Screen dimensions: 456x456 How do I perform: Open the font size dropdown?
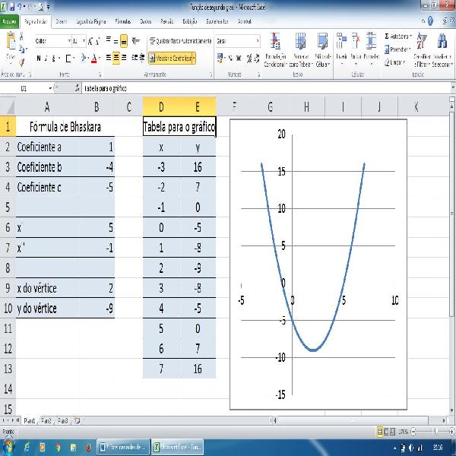(84, 41)
